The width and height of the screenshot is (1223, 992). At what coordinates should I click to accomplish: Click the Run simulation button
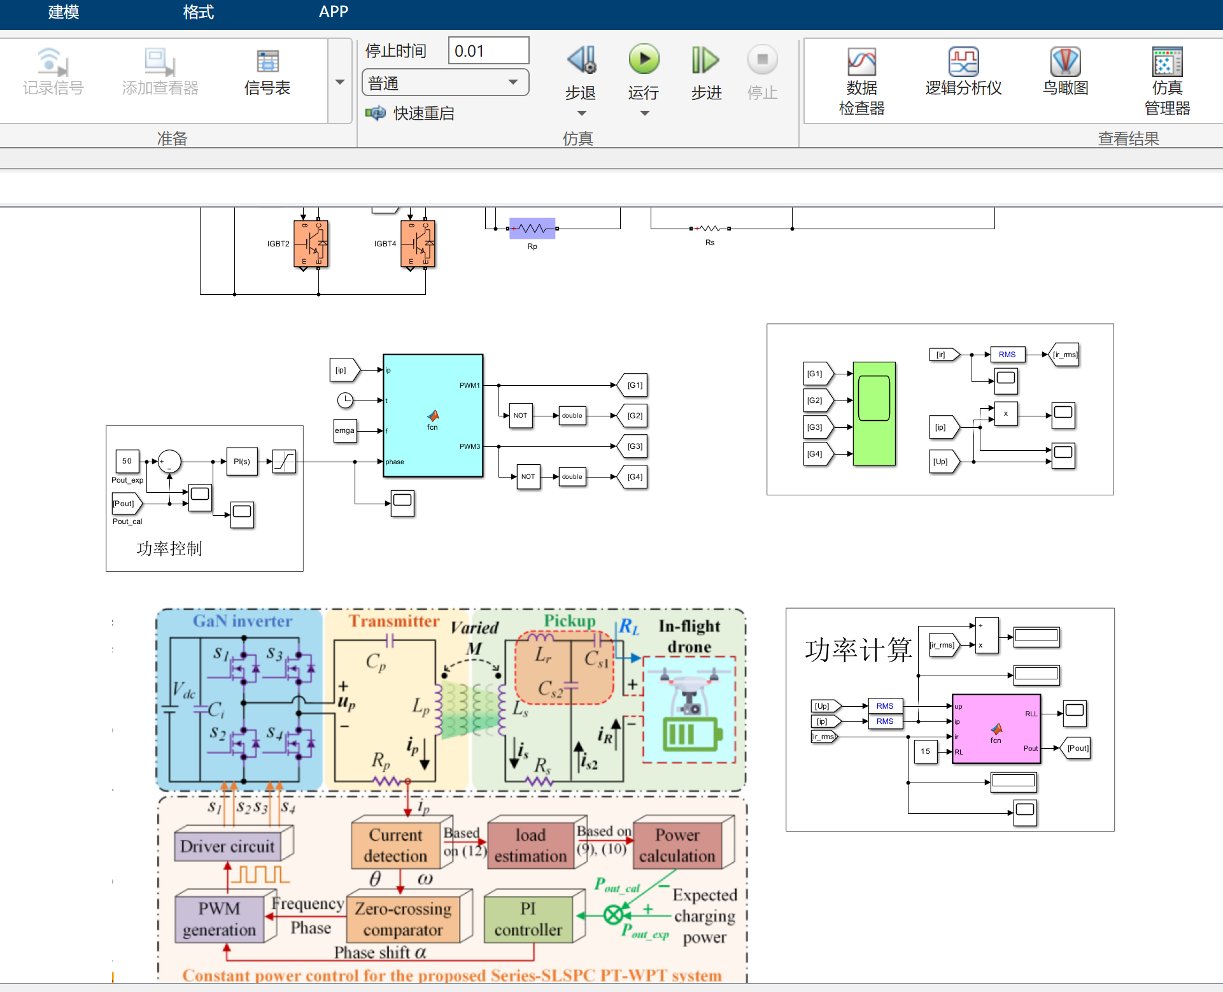[x=644, y=60]
